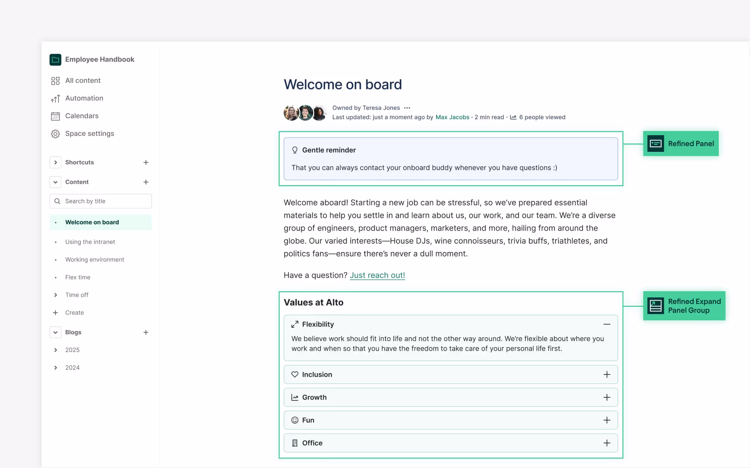Expand the Time off tree item
The width and height of the screenshot is (750, 468).
pos(56,295)
